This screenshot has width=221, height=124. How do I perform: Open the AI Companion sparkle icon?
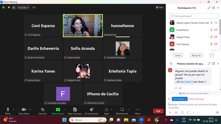[91, 110]
